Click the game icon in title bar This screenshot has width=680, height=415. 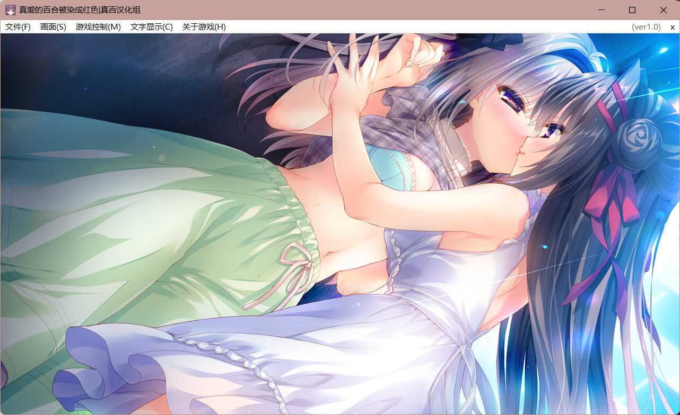pos(10,10)
